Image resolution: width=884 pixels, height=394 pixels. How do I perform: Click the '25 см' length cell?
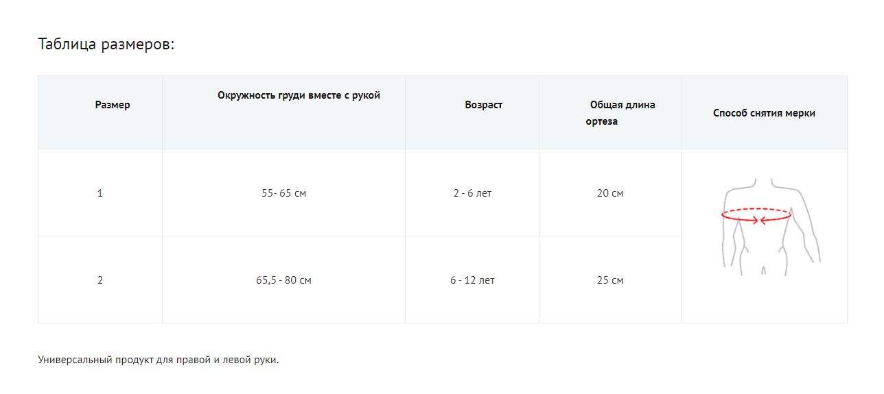(x=610, y=280)
